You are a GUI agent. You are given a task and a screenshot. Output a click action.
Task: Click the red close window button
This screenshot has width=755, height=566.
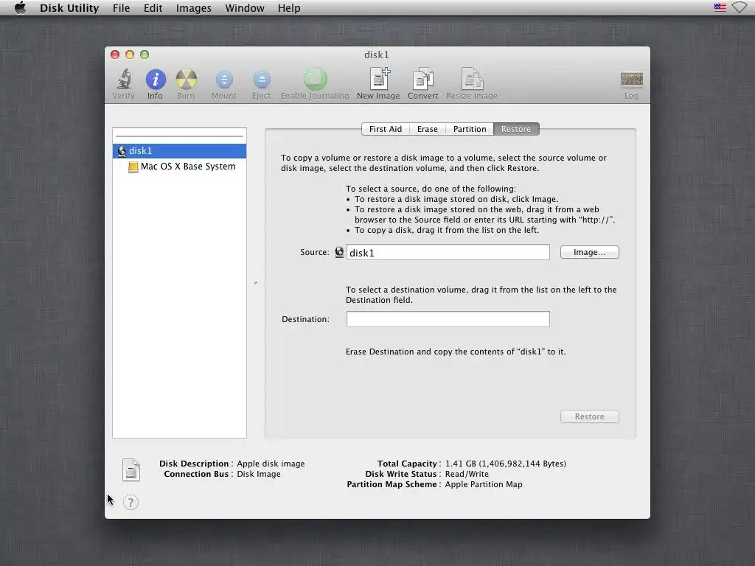(115, 55)
